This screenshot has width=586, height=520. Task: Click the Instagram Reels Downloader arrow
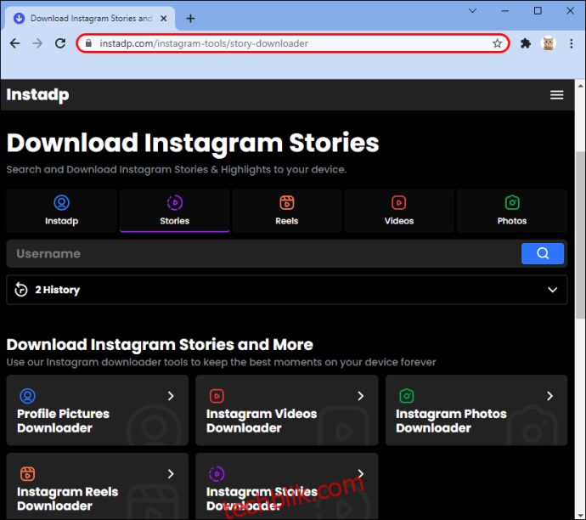pyautogui.click(x=171, y=474)
